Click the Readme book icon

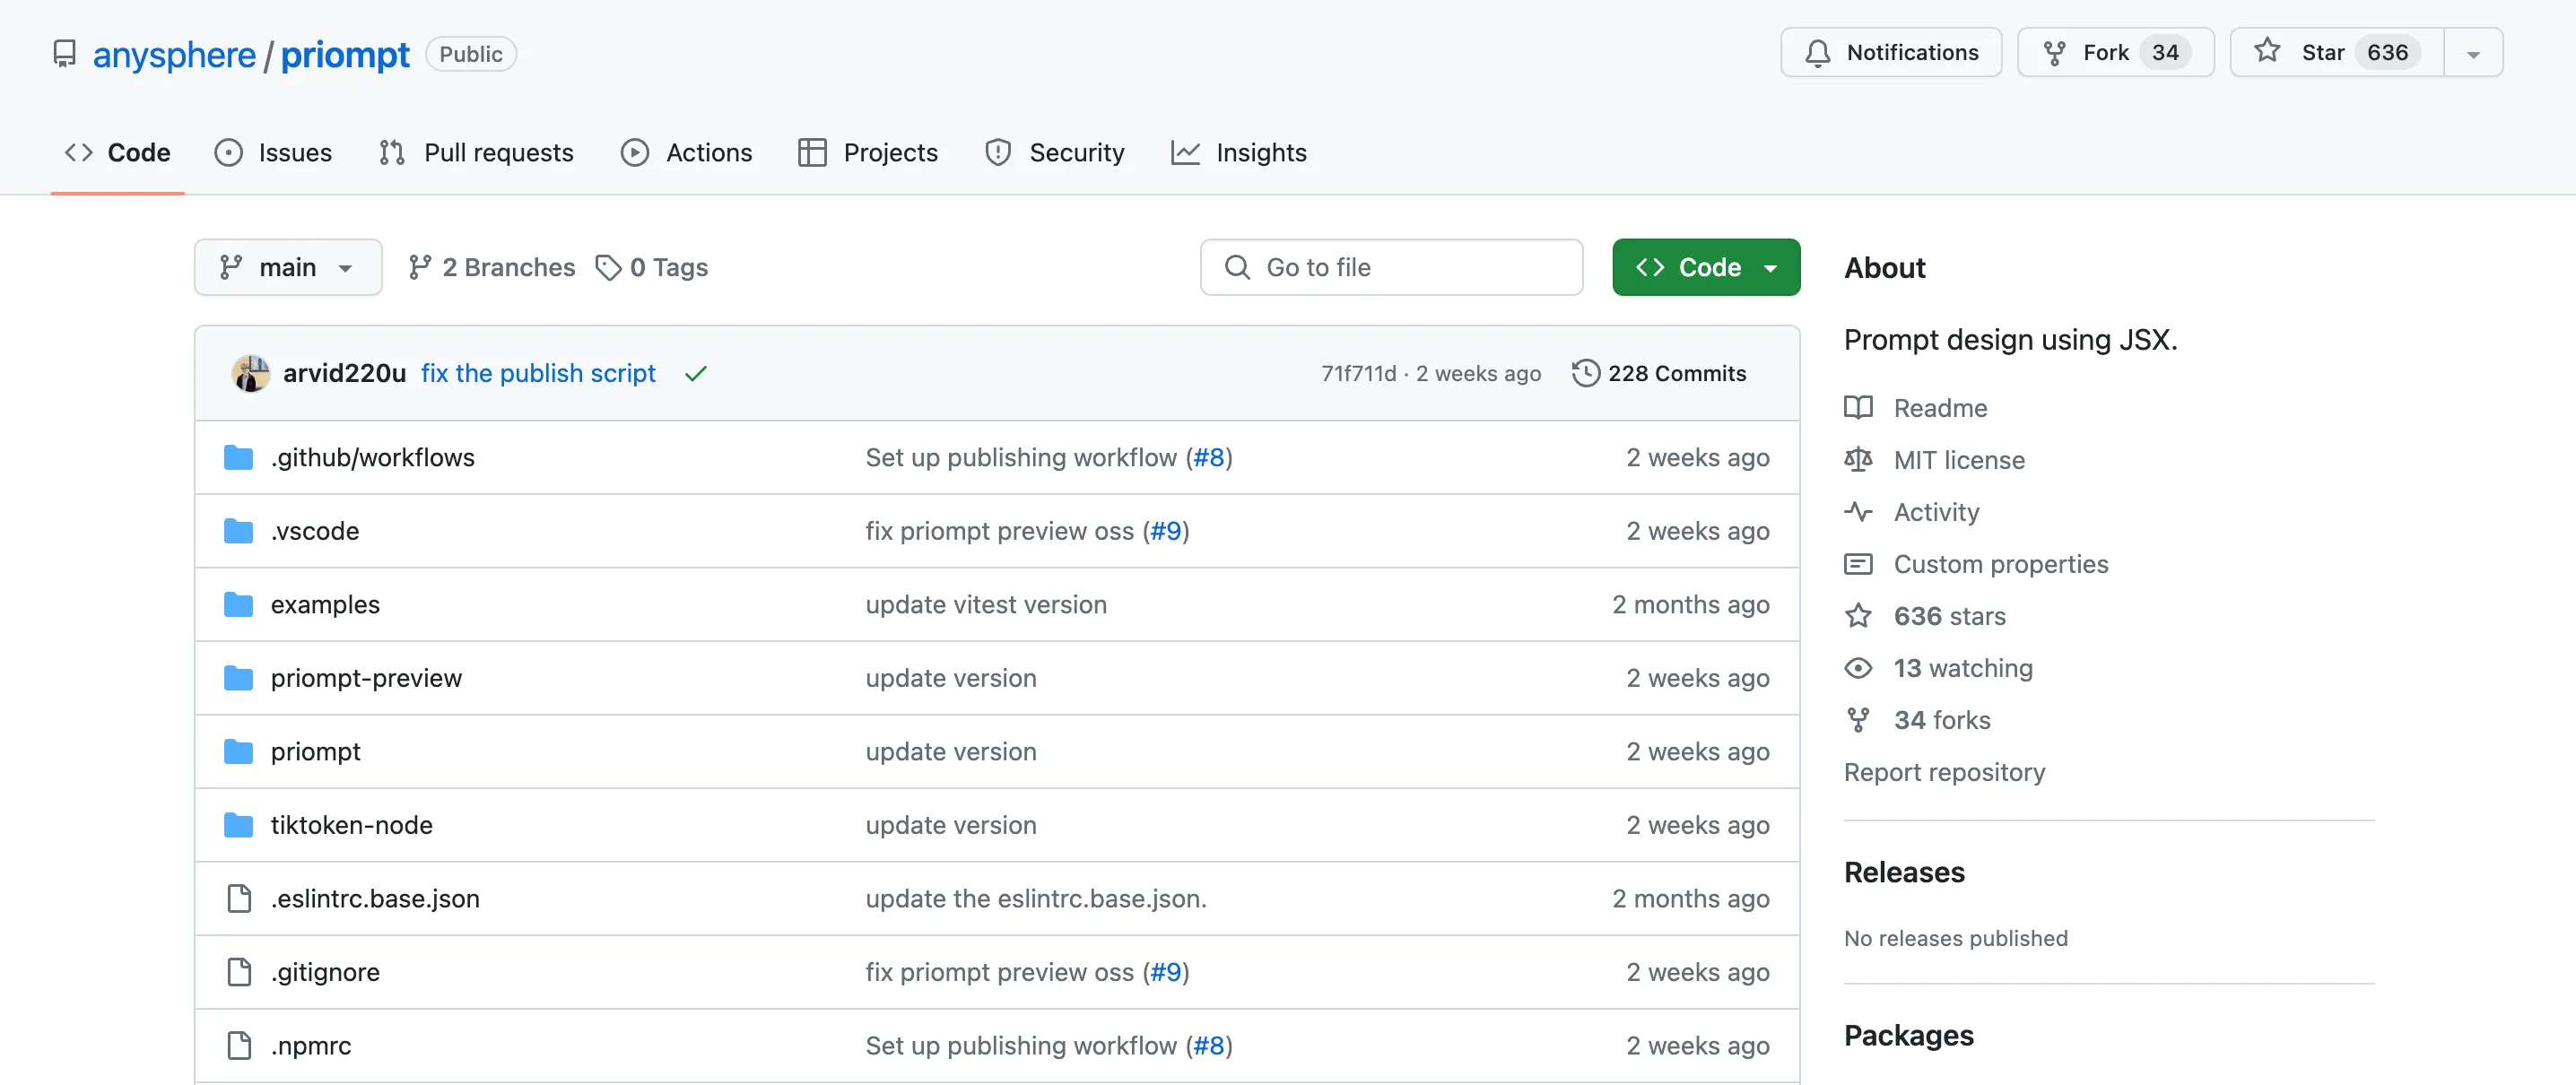point(1858,407)
